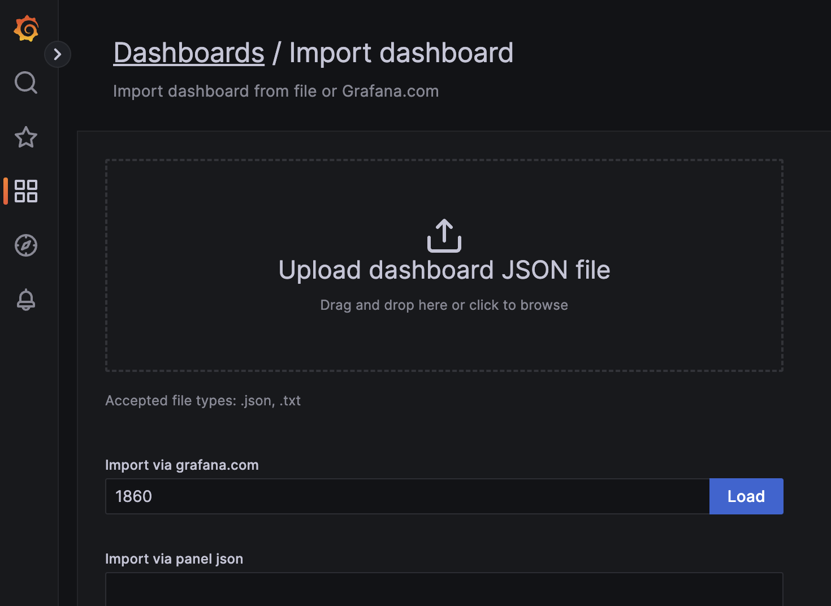The image size is (831, 606).
Task: Focus the grafana.com ID field containing 1860
Action: coord(407,496)
